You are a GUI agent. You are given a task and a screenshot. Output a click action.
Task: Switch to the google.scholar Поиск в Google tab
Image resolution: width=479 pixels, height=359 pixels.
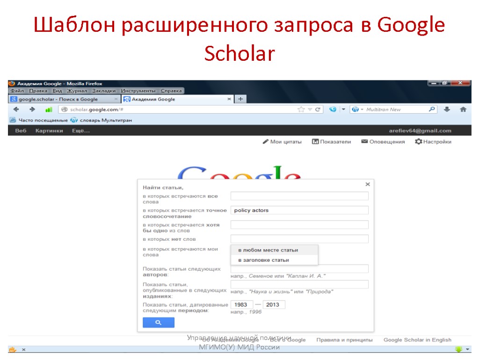tap(64, 99)
